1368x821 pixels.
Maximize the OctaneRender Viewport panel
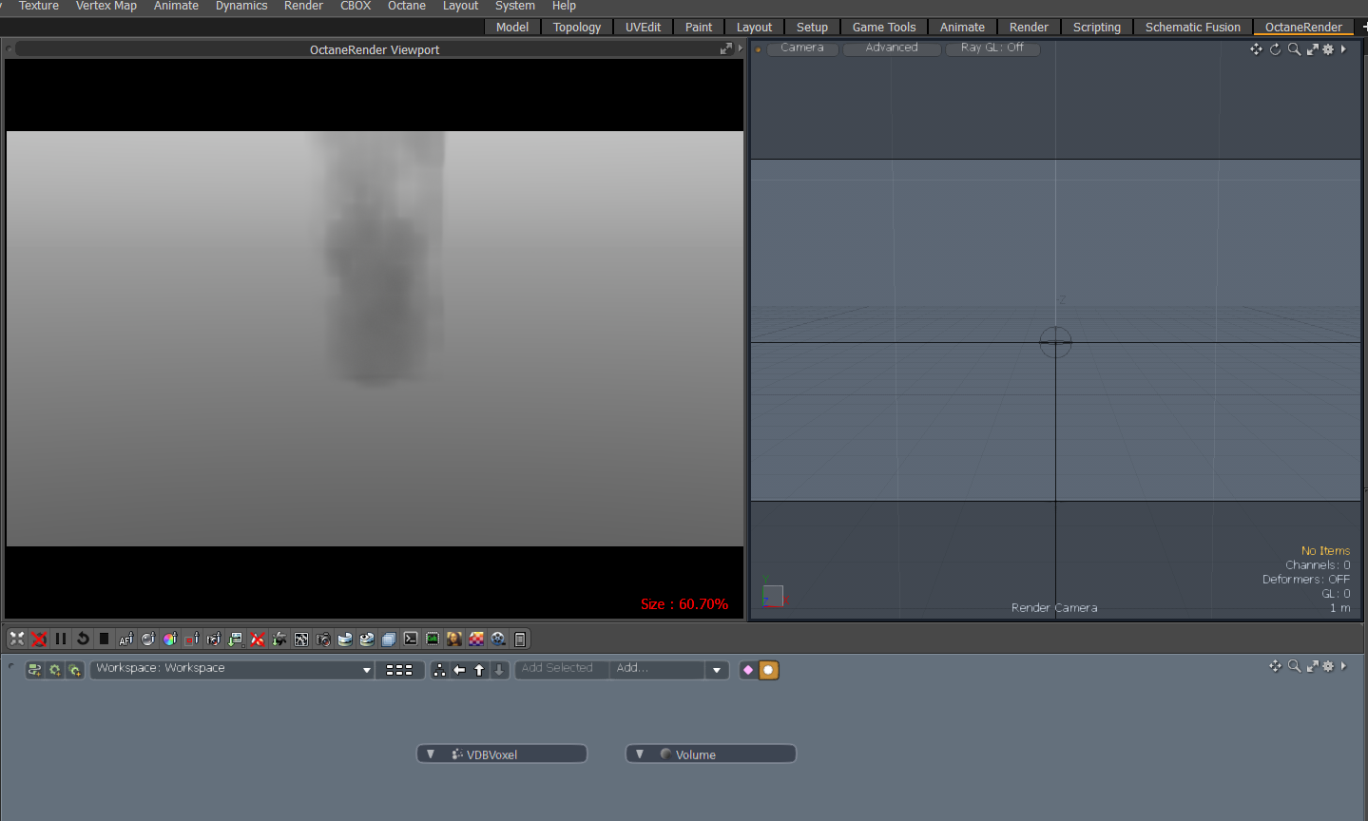(x=726, y=48)
